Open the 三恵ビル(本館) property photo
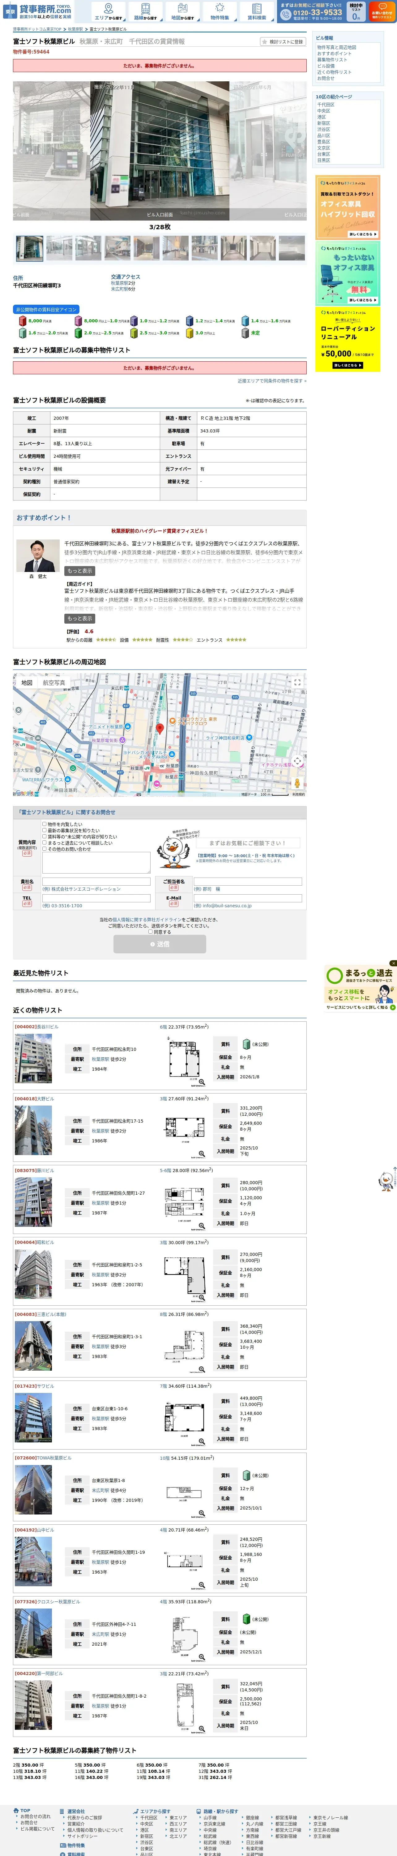 [x=33, y=1346]
